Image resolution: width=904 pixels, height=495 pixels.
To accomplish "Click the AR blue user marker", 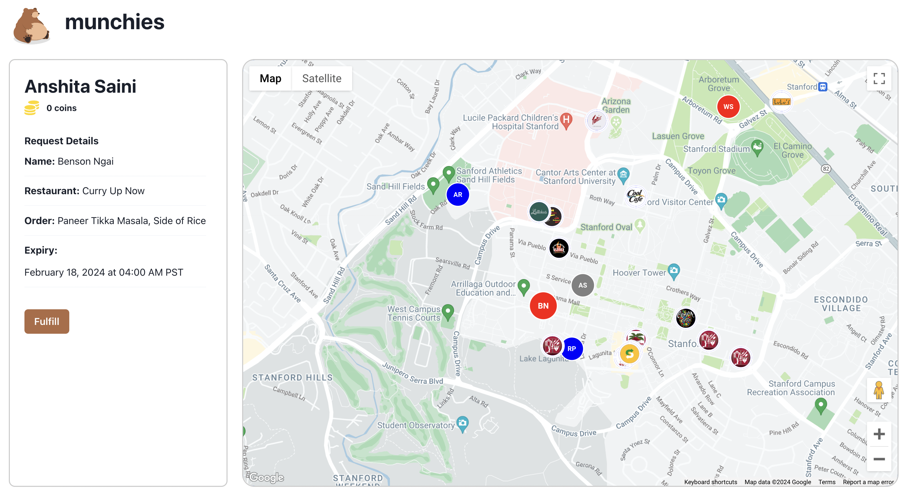I will tap(458, 195).
